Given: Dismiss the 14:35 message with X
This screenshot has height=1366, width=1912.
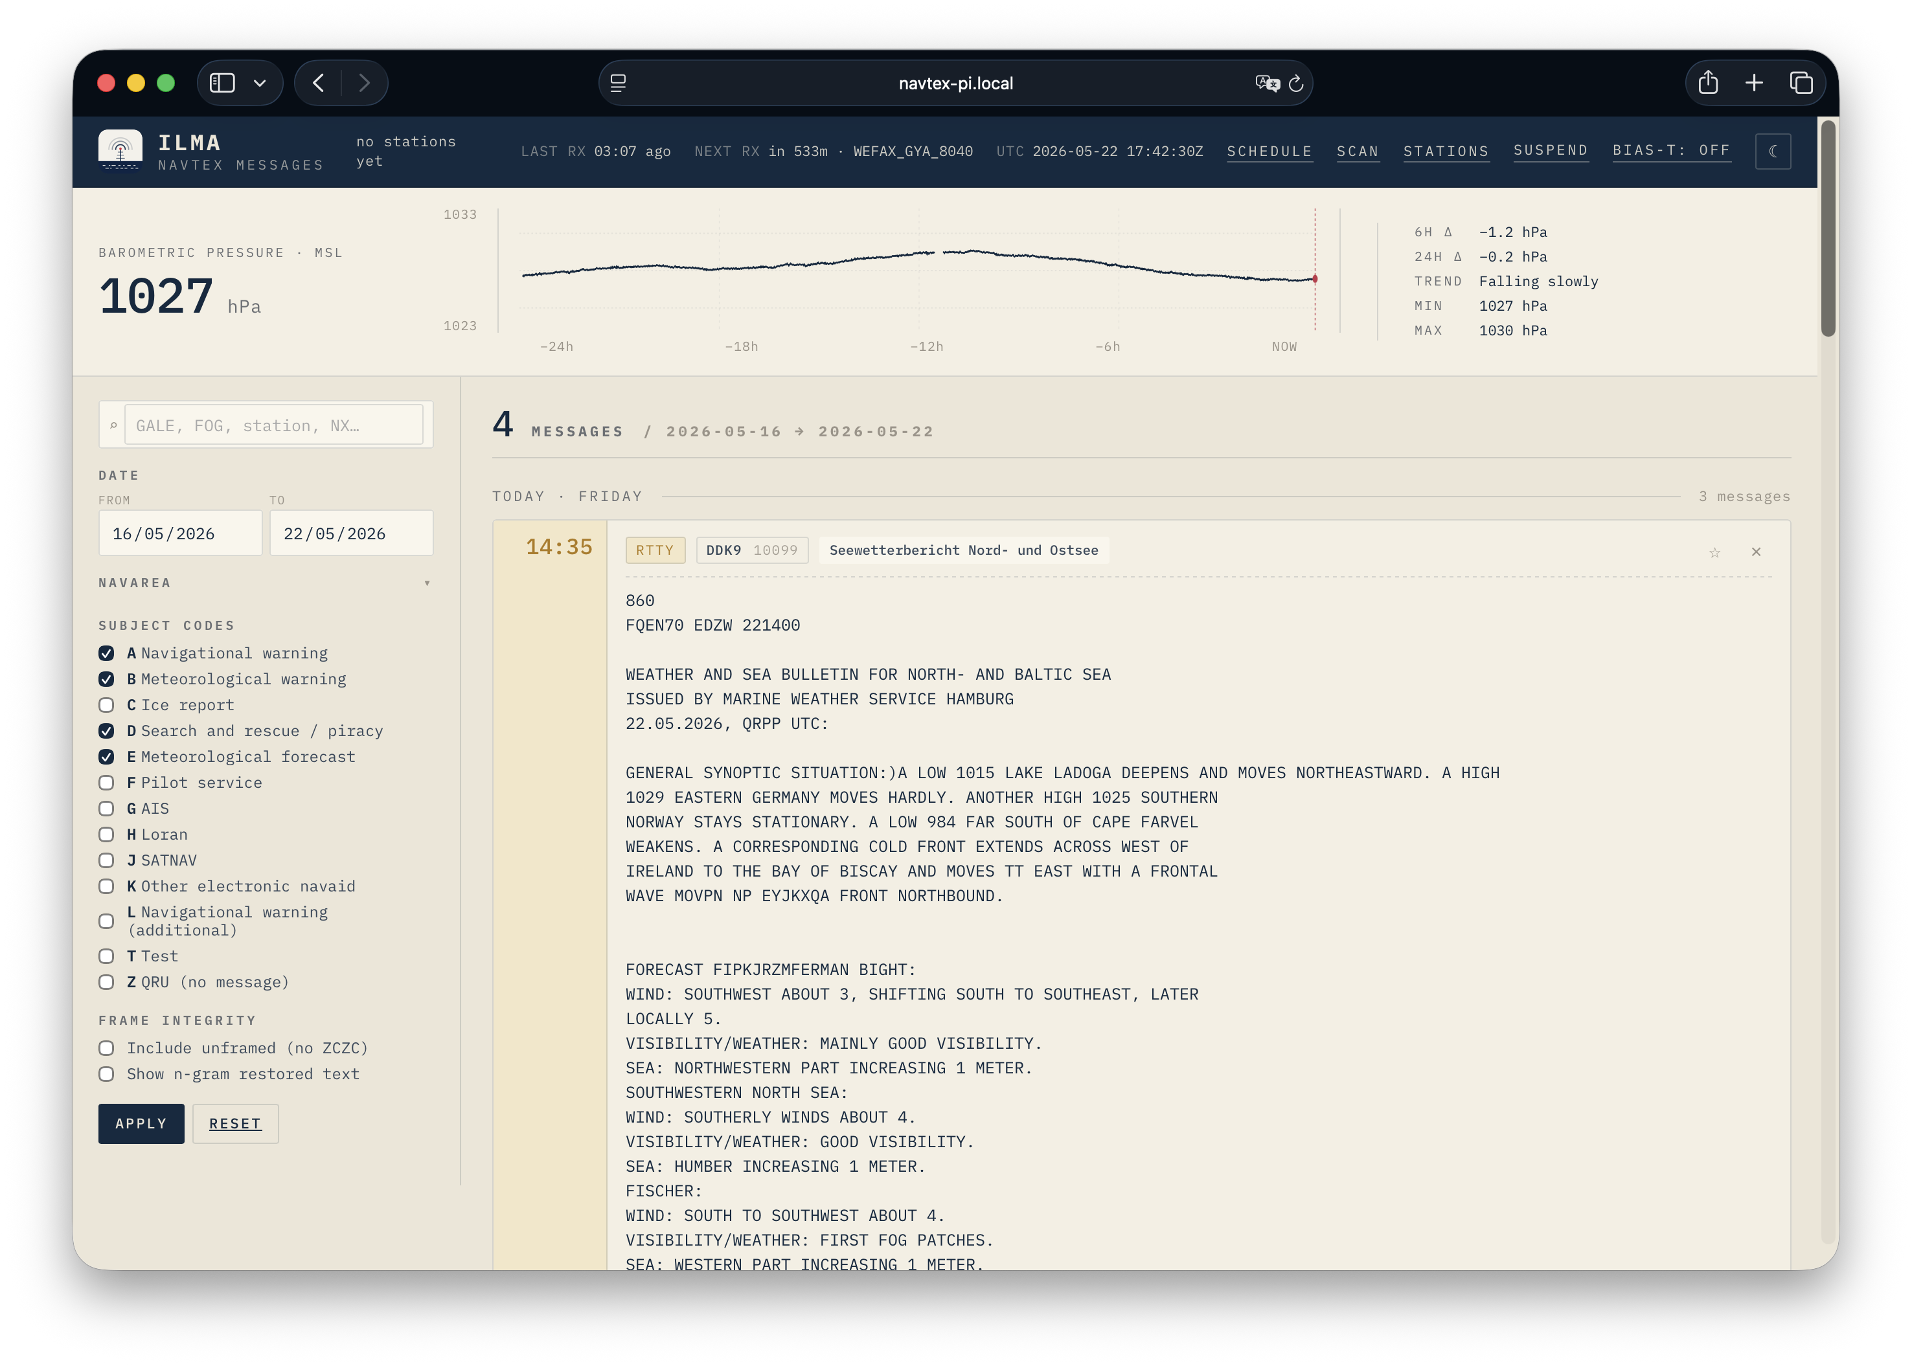Looking at the screenshot, I should tap(1755, 552).
